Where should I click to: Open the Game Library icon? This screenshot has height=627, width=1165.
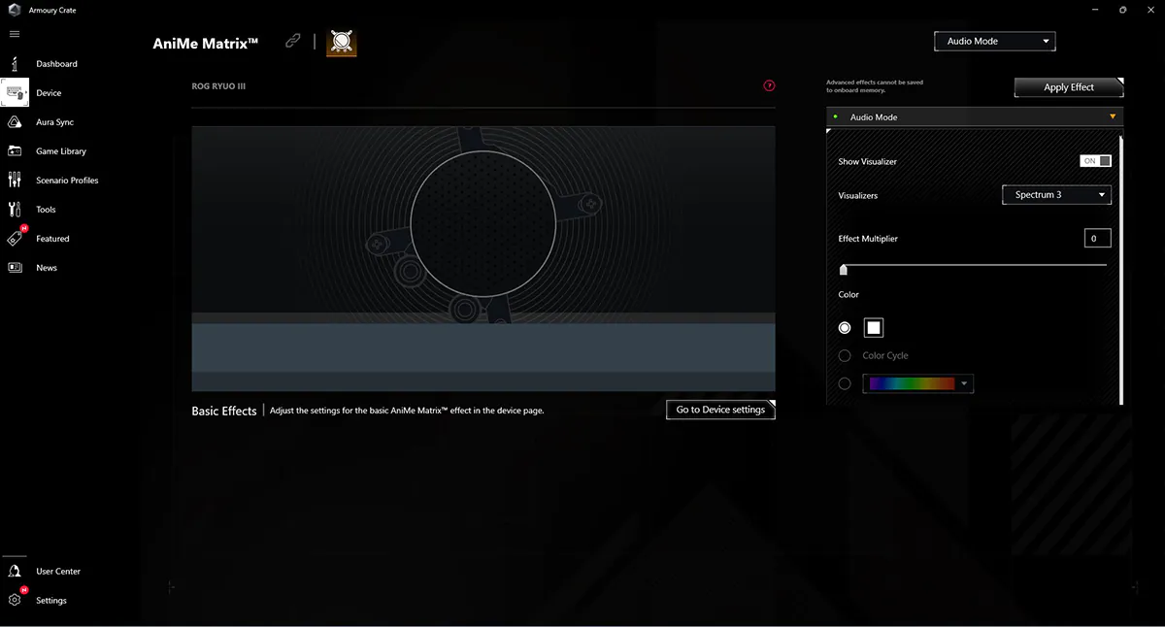pyautogui.click(x=15, y=151)
